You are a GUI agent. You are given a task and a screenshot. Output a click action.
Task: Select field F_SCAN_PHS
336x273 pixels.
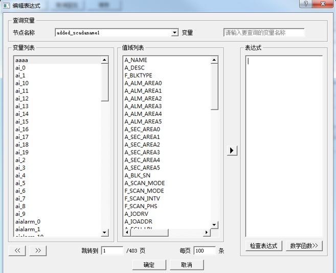tap(167, 206)
